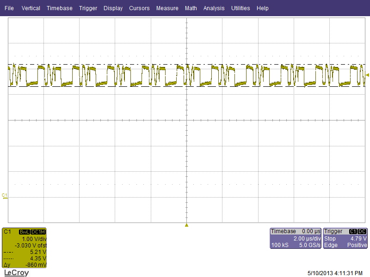
Task: Click the Trigger descriptor box
Action: [345, 238]
